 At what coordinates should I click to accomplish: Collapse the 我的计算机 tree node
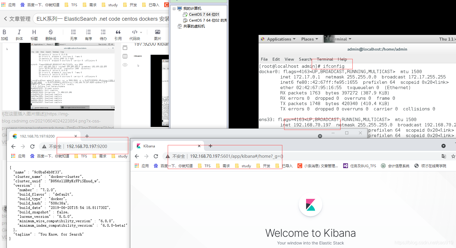pyautogui.click(x=174, y=9)
